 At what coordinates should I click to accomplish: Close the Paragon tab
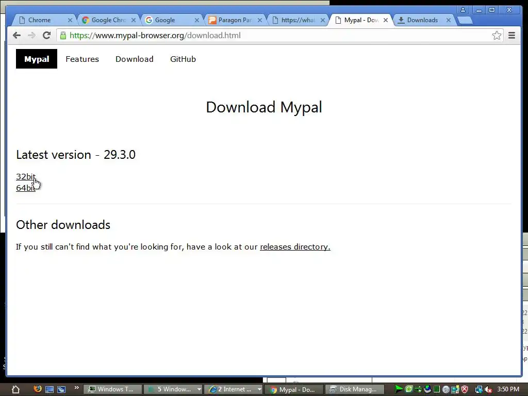260,20
